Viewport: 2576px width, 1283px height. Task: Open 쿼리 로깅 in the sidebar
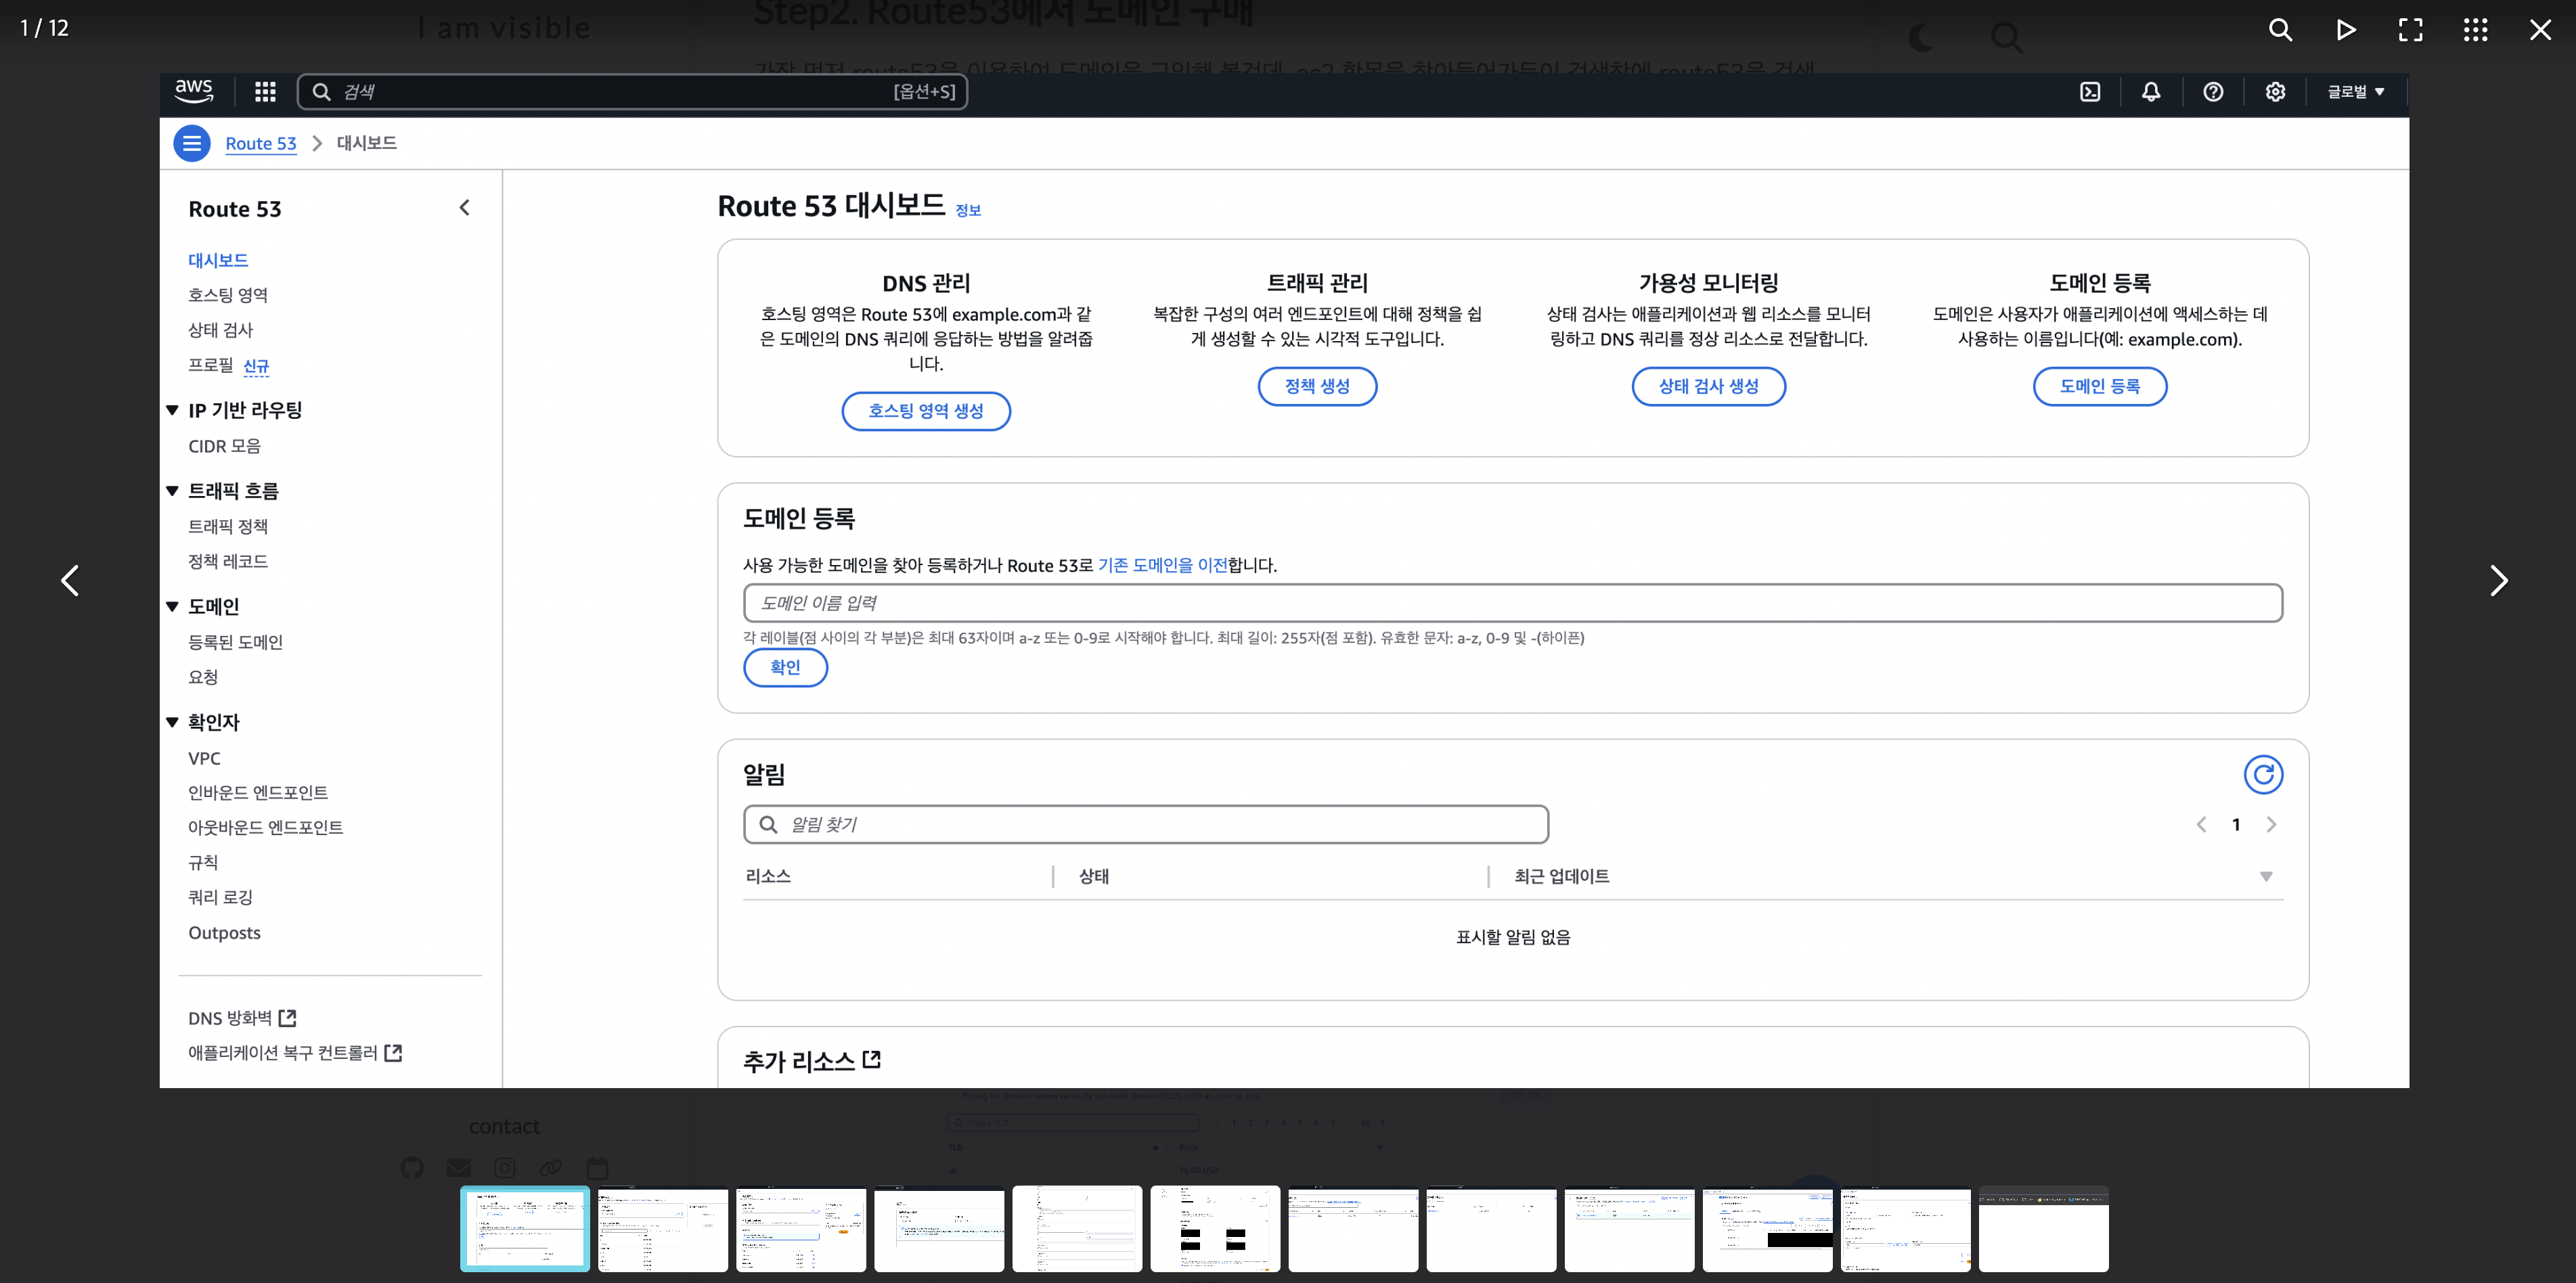pyautogui.click(x=220, y=897)
